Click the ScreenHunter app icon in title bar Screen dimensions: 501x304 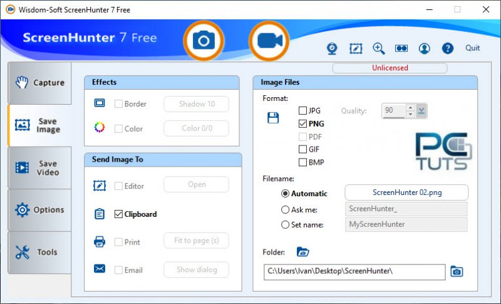[x=10, y=9]
